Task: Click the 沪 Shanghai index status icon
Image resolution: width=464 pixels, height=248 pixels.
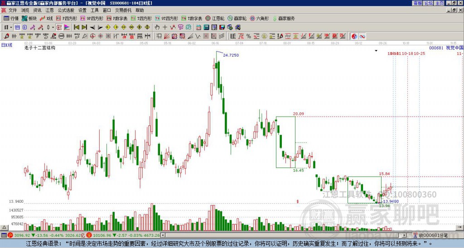Action: click(11, 235)
